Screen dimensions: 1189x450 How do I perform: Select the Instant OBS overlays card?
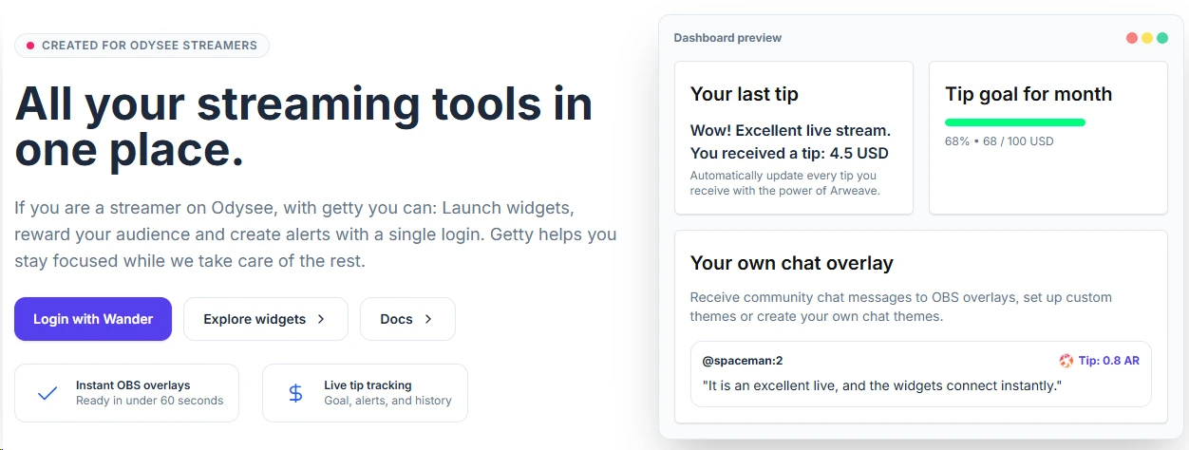(x=126, y=393)
